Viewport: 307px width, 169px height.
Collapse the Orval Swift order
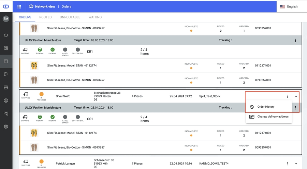(296, 96)
